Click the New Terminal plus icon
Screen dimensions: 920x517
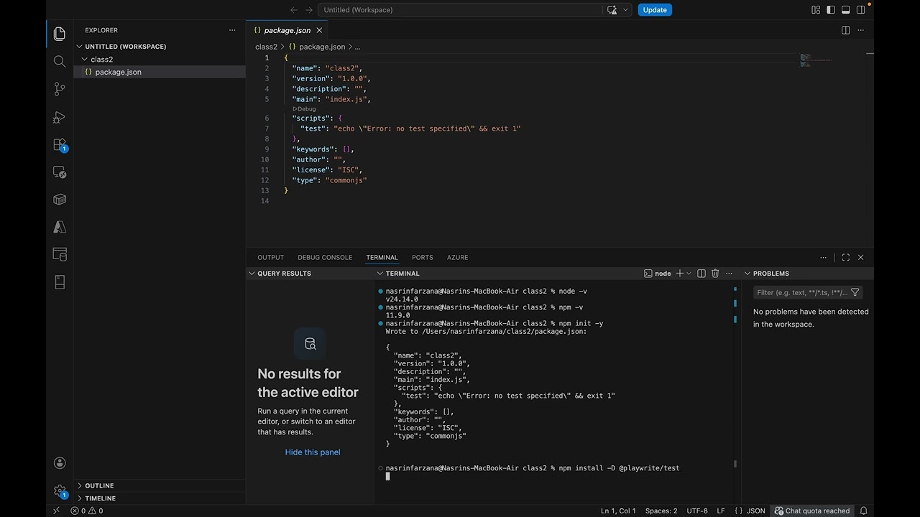point(679,274)
